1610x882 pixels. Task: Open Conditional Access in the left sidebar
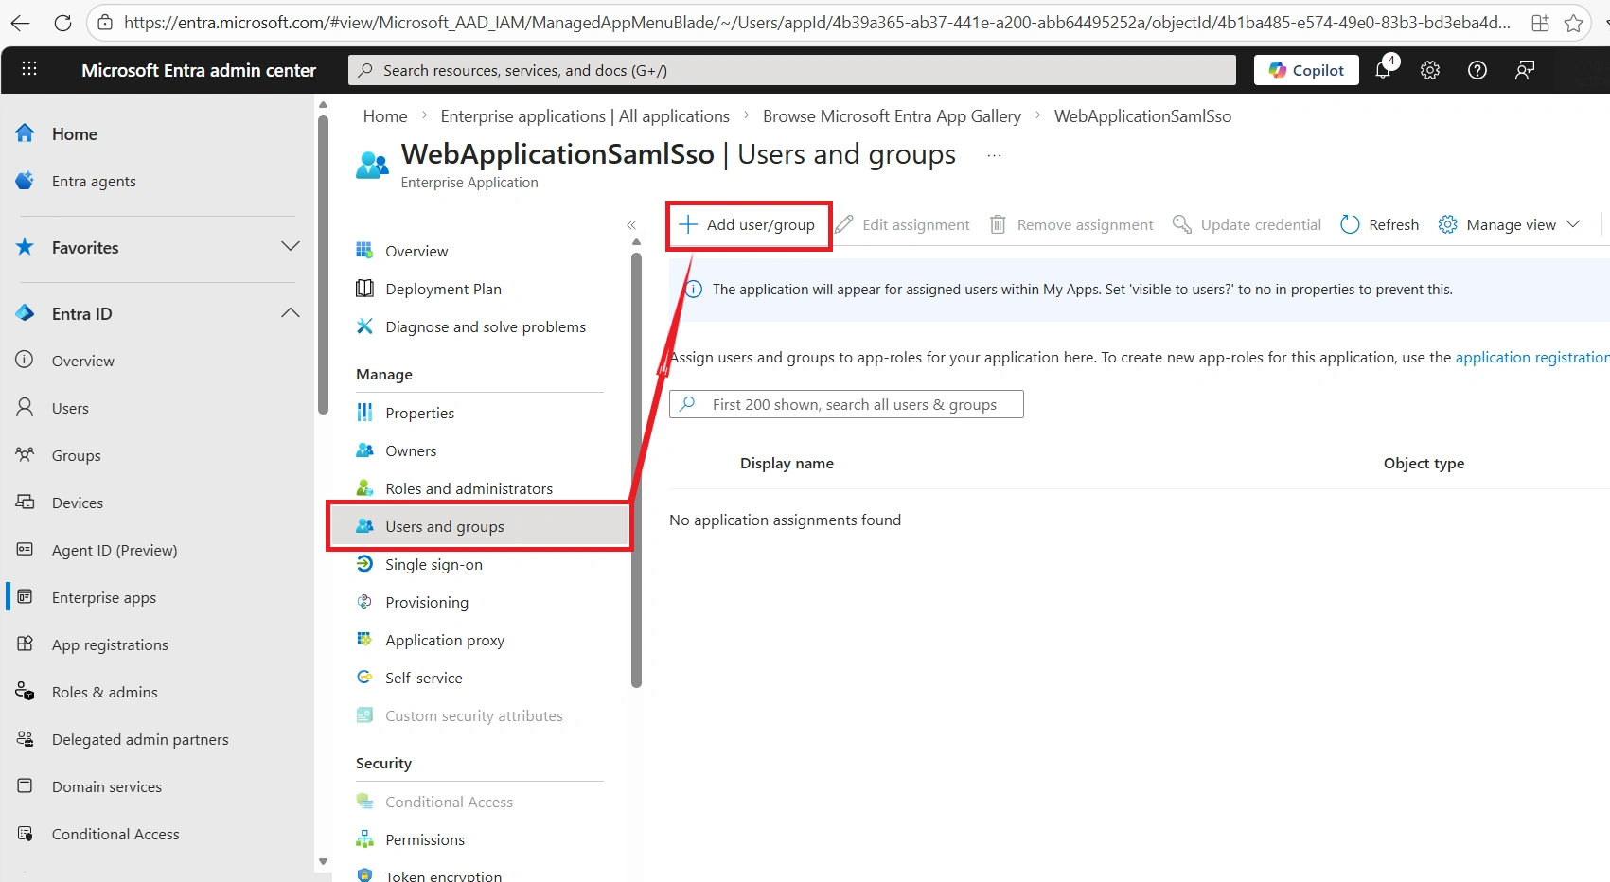[115, 834]
